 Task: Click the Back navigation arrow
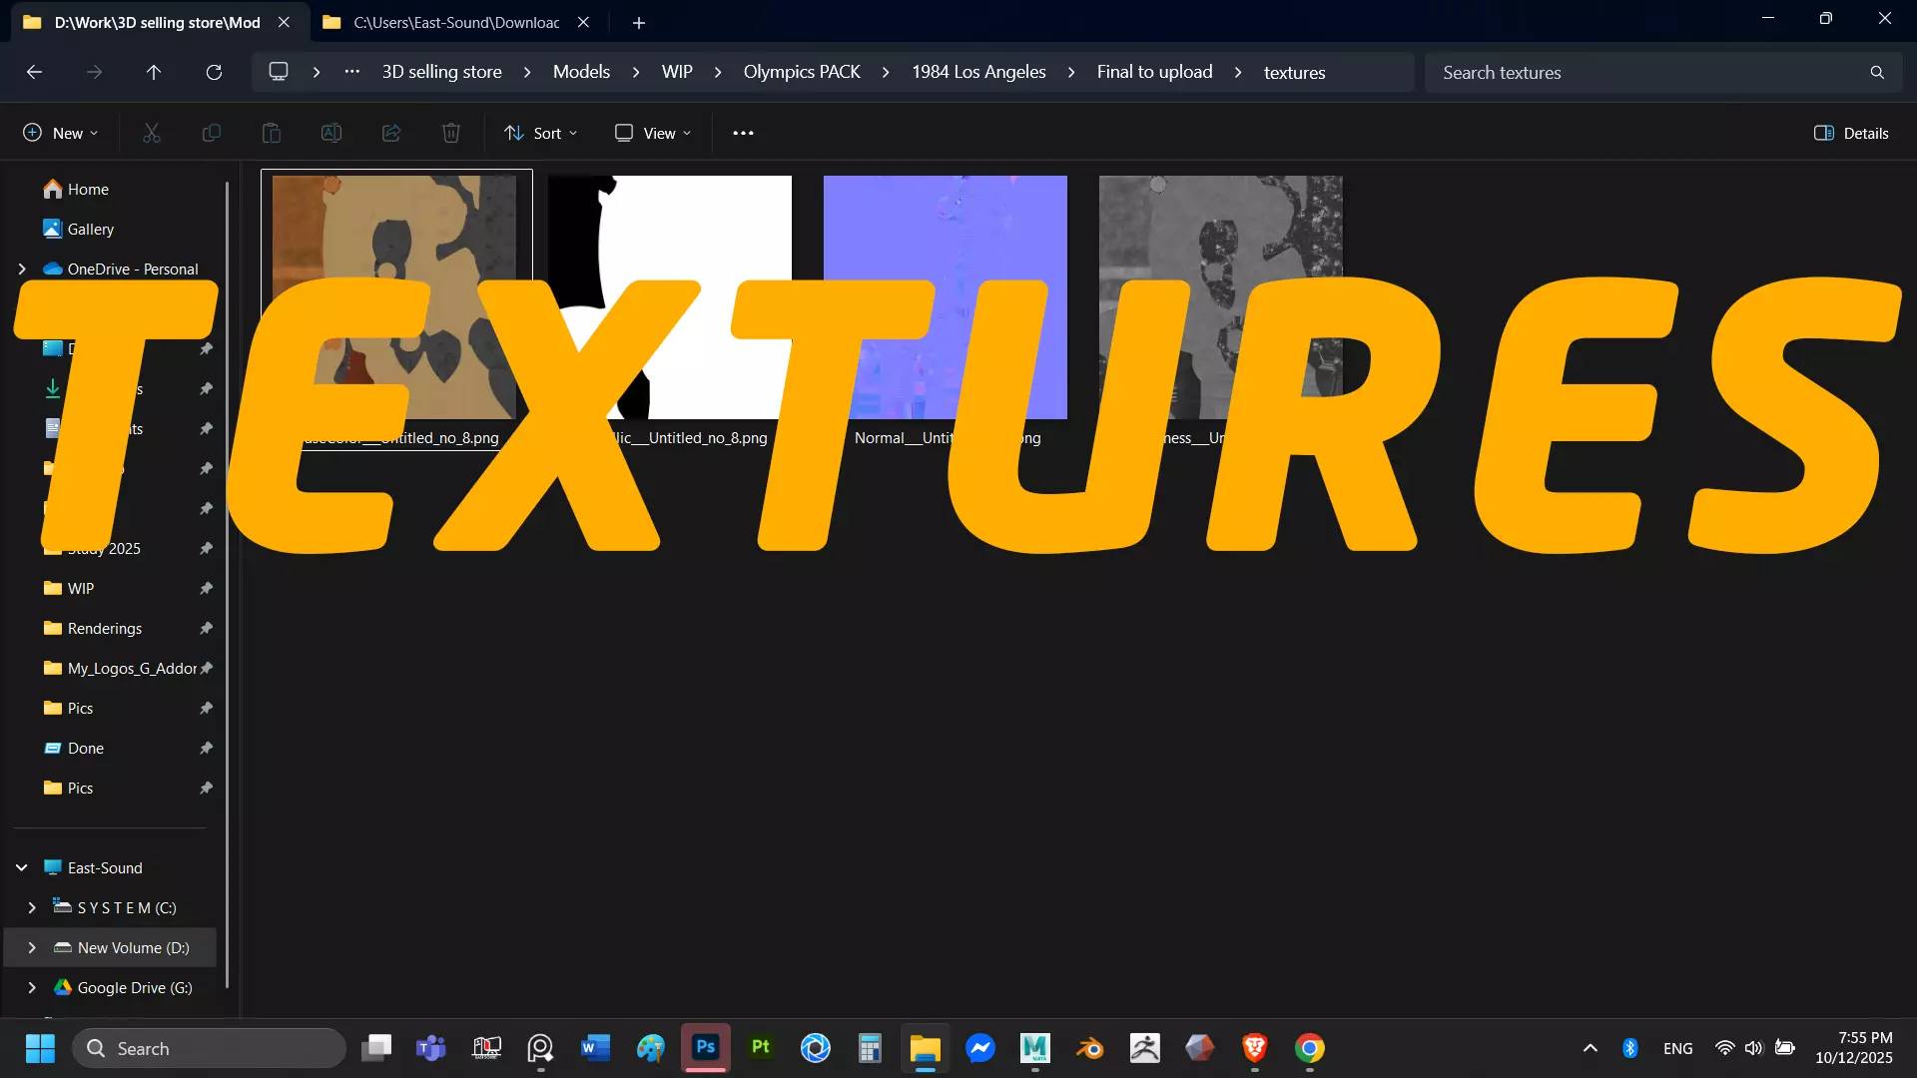click(34, 72)
